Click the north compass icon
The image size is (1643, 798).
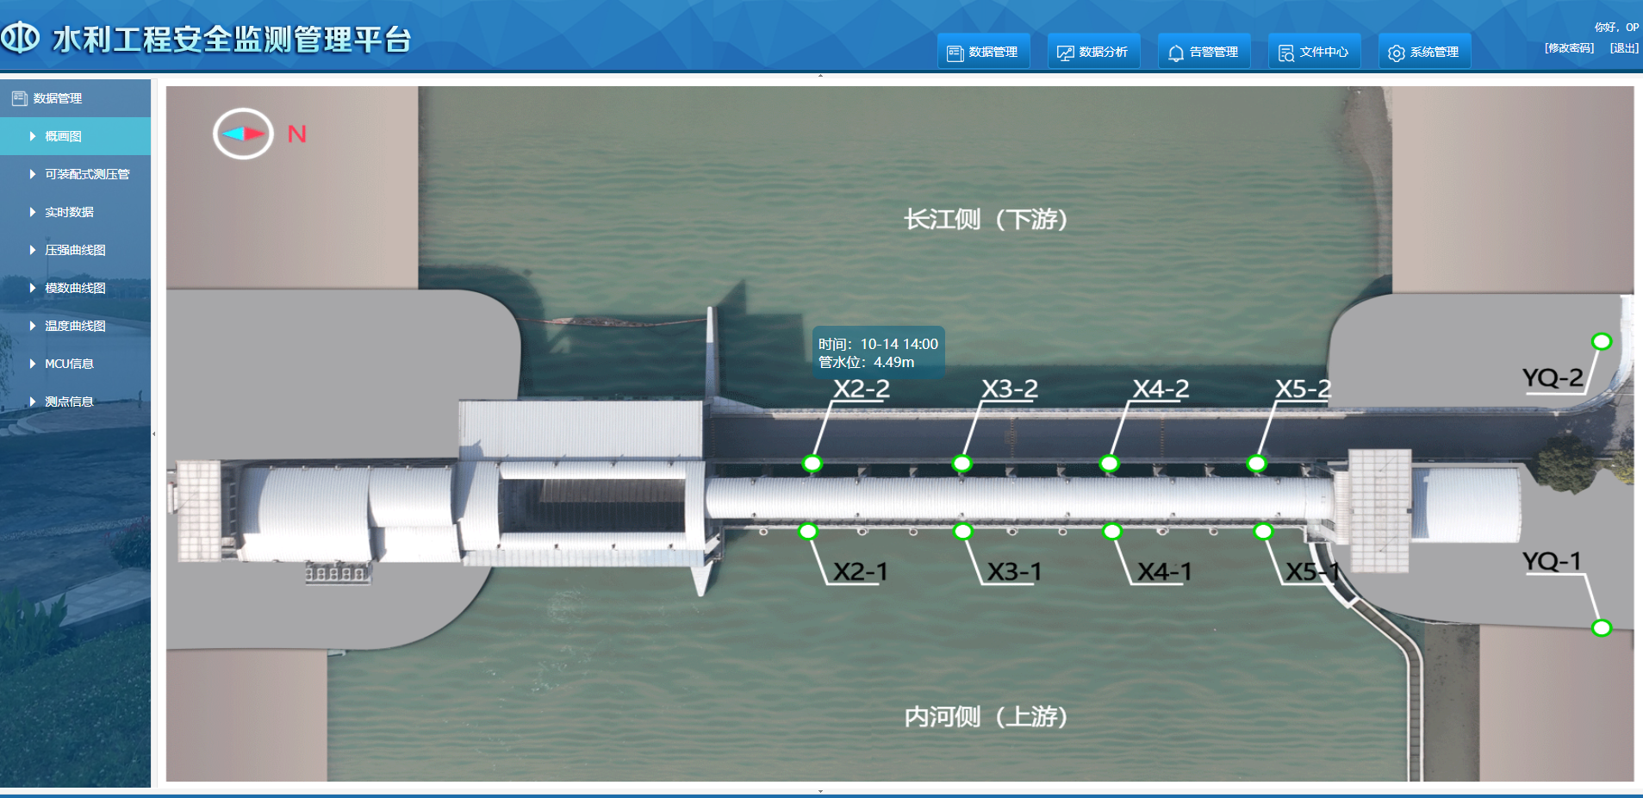click(243, 134)
